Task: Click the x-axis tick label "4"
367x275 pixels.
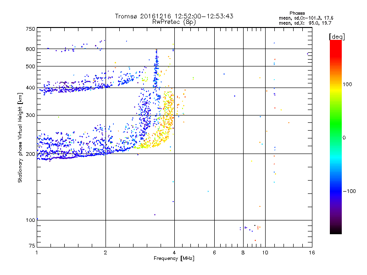Action: [174, 253]
